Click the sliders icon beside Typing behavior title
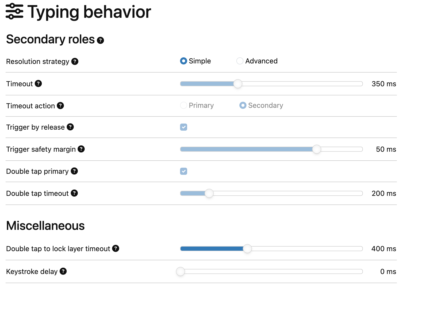The image size is (424, 309). click(x=14, y=11)
